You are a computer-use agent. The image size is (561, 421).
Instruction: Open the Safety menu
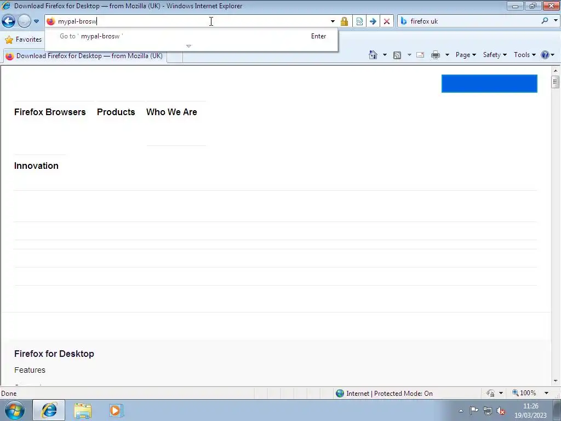495,55
